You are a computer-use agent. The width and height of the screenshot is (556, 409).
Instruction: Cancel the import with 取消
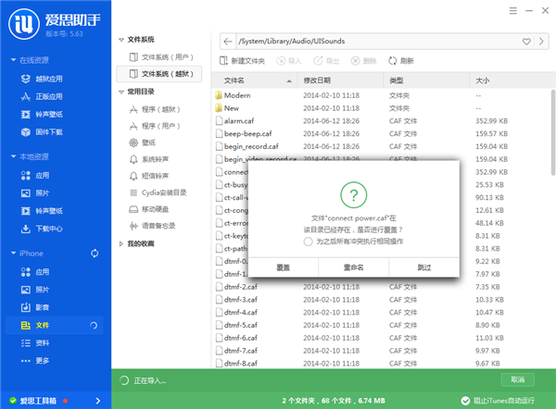coord(518,379)
